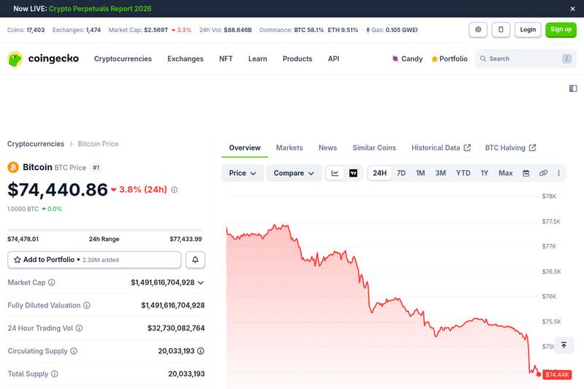Copy chart link icon
Image resolution: width=584 pixels, height=389 pixels.
[543, 173]
